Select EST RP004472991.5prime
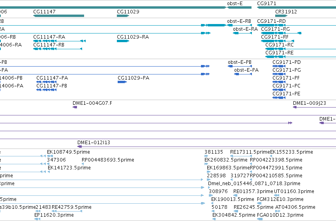This screenshot has width=336, height=221. 276,168
